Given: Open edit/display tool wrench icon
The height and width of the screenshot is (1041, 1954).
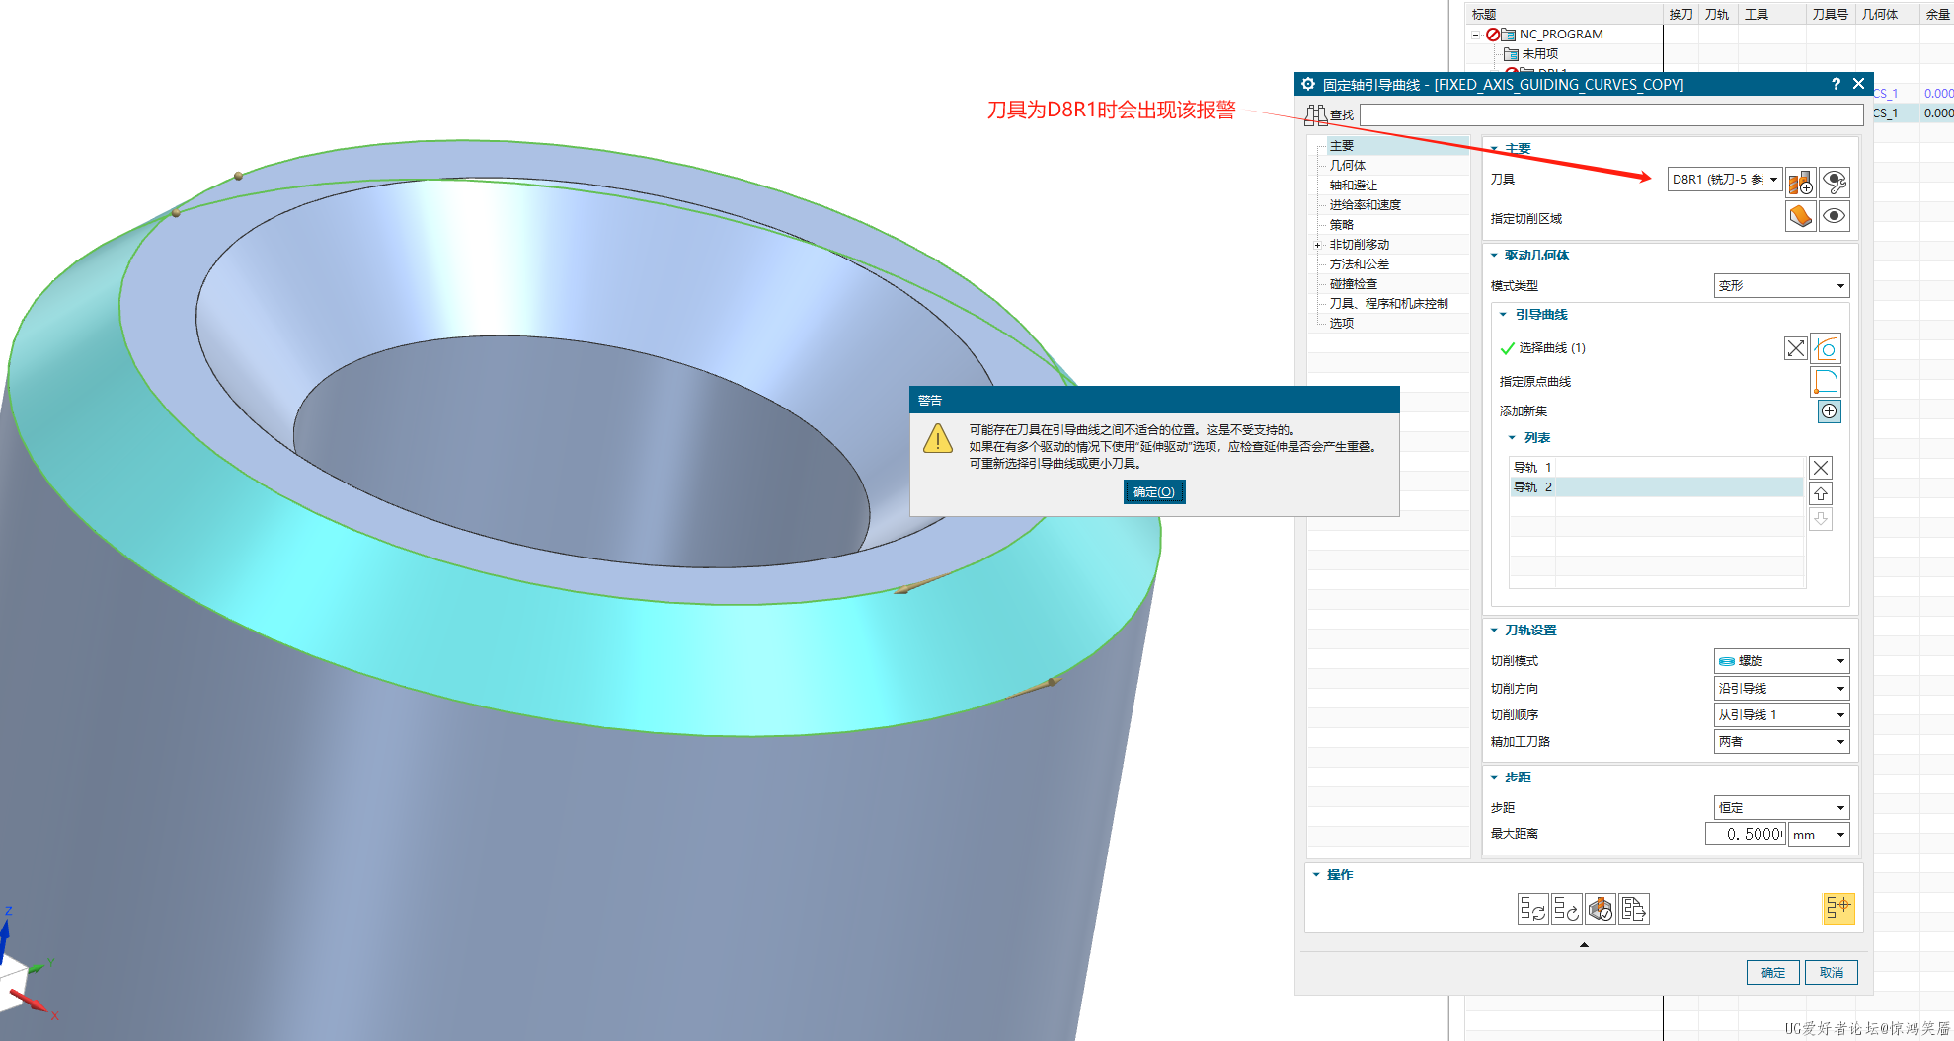Looking at the screenshot, I should point(1834,183).
